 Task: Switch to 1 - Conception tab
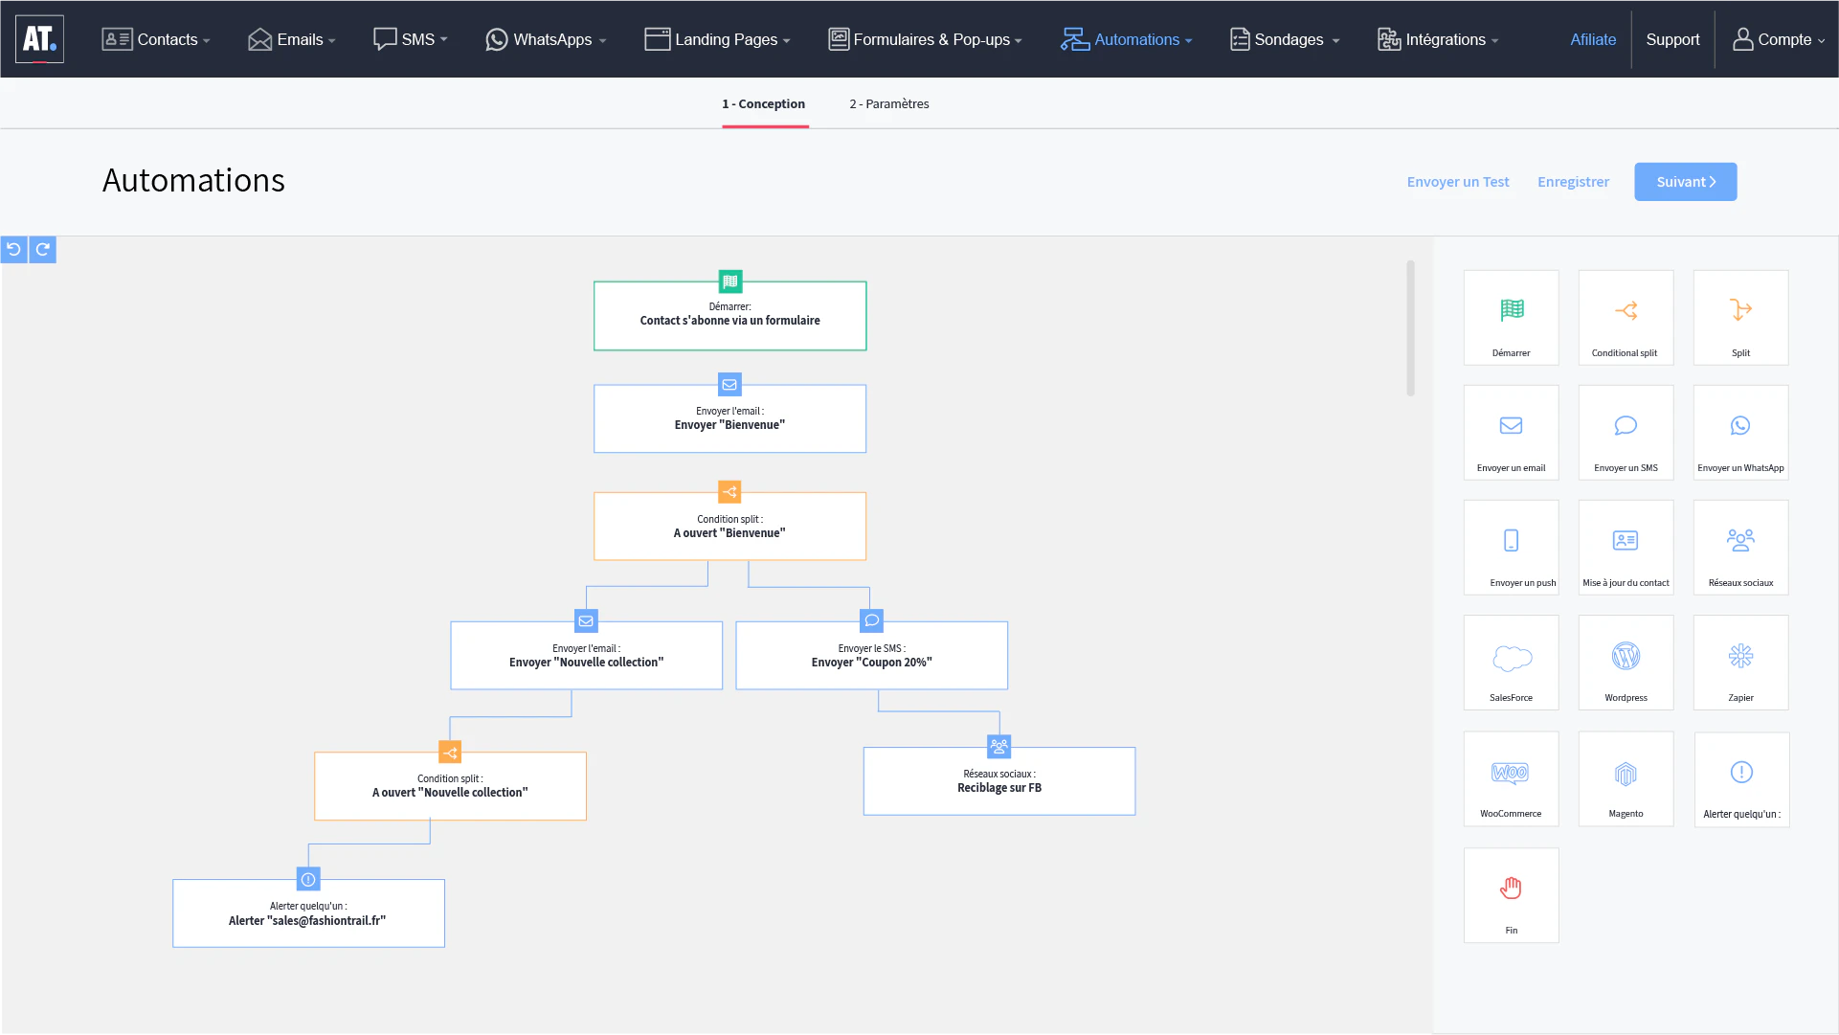(764, 104)
